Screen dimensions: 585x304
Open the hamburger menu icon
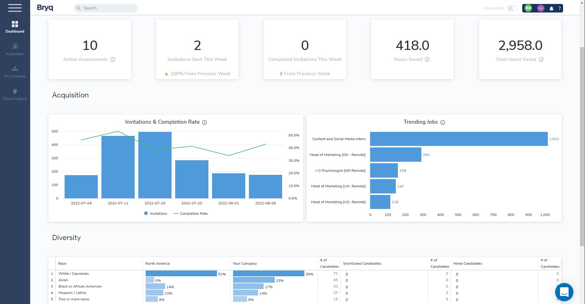point(15,8)
